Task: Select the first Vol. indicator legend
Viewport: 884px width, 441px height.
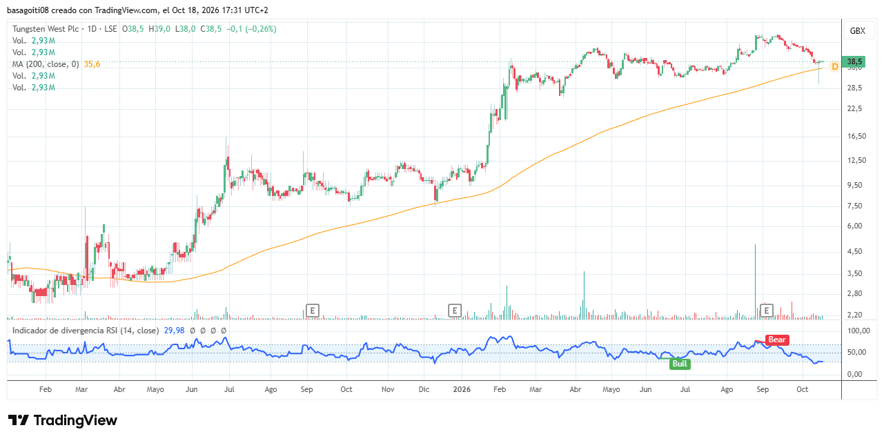Action: click(19, 41)
